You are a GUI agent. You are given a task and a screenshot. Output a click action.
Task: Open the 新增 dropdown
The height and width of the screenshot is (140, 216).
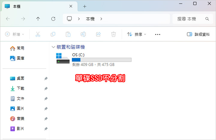[15, 34]
